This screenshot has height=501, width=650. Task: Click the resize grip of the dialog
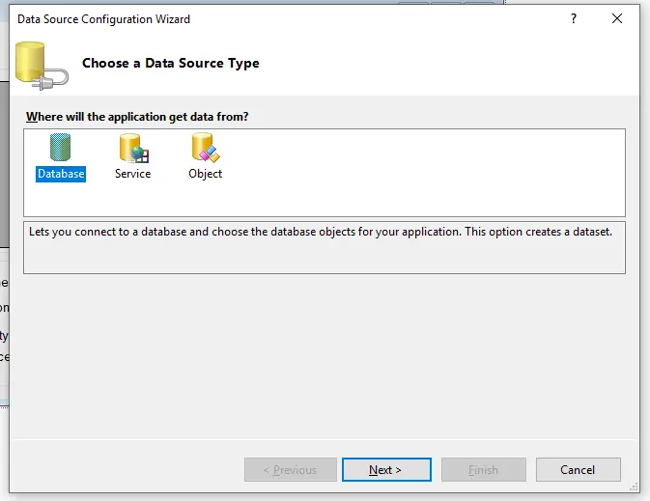point(634,487)
